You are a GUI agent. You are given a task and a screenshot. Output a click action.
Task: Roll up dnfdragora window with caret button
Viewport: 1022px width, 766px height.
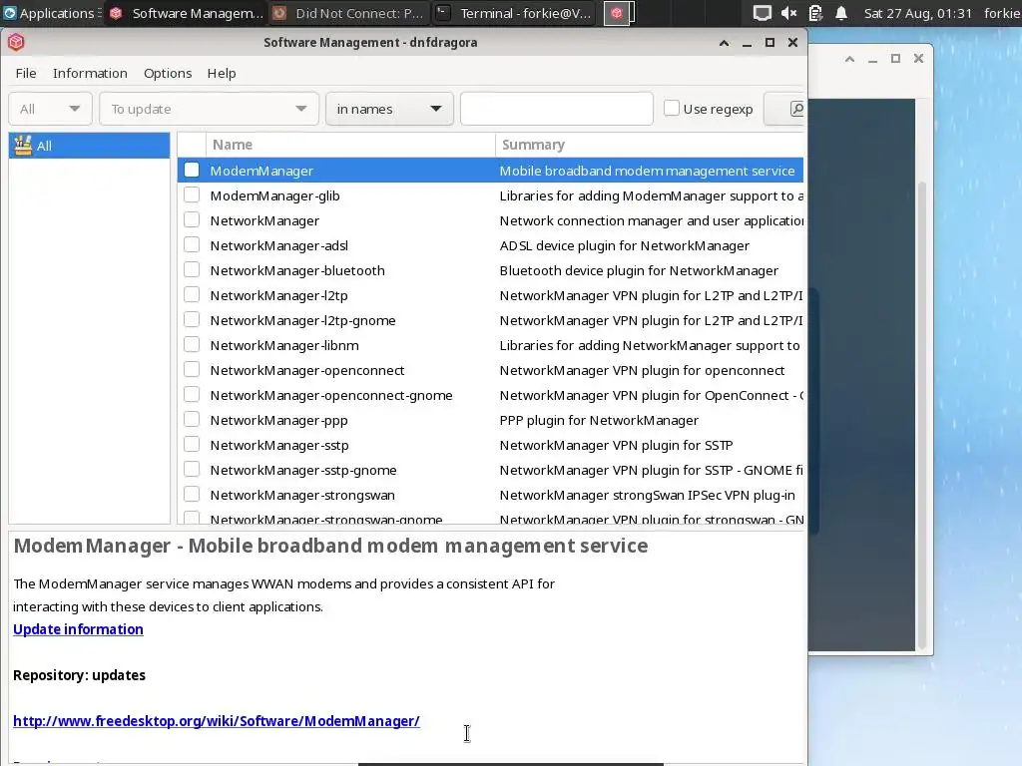pos(724,42)
